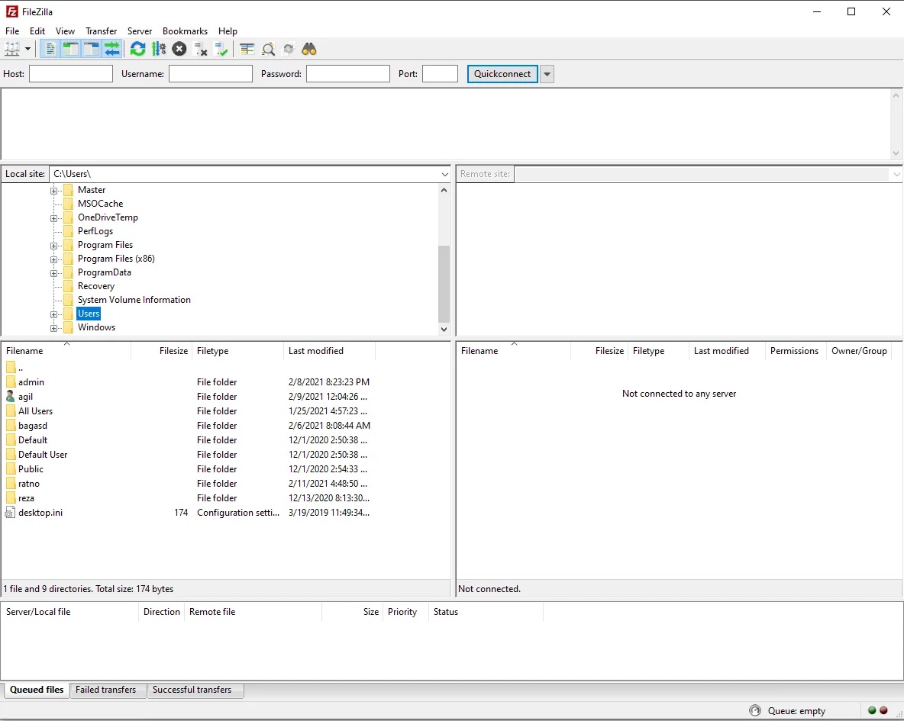Open the Transfer menu
This screenshot has height=721, width=904.
point(102,31)
